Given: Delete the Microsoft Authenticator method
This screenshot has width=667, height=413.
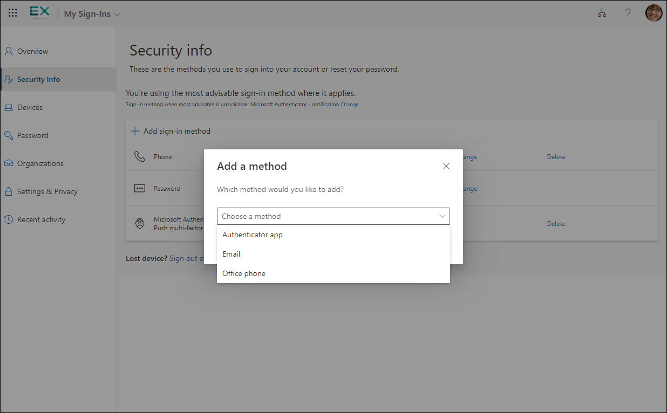Looking at the screenshot, I should click(556, 224).
